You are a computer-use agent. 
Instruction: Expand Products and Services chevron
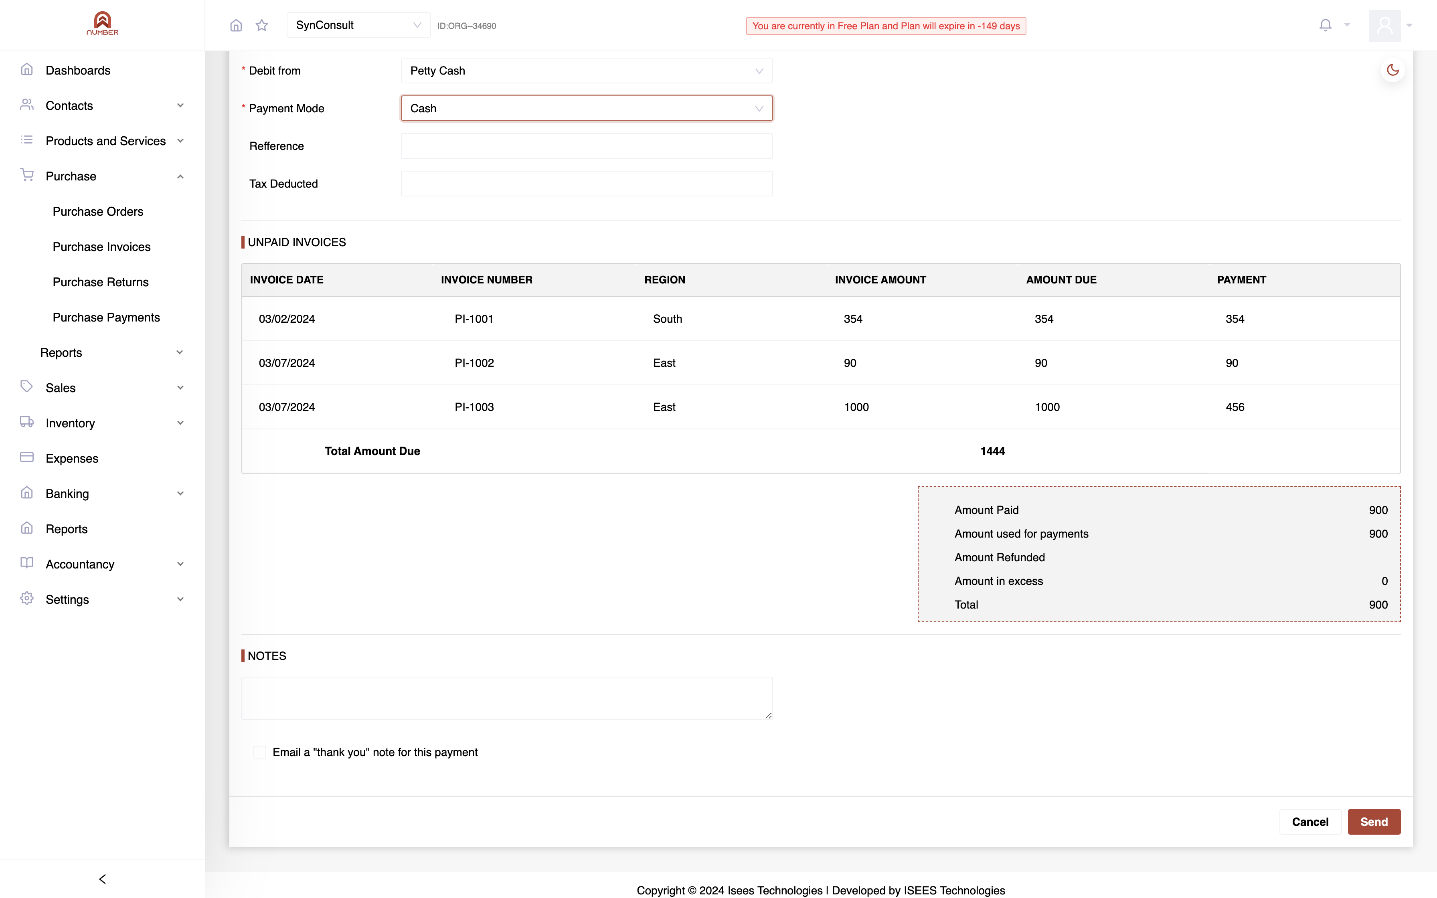[180, 141]
